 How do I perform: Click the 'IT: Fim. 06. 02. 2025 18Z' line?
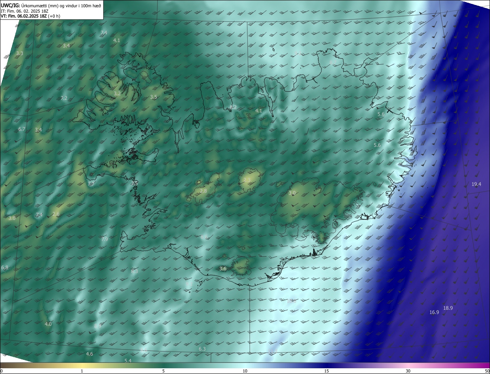pos(24,11)
